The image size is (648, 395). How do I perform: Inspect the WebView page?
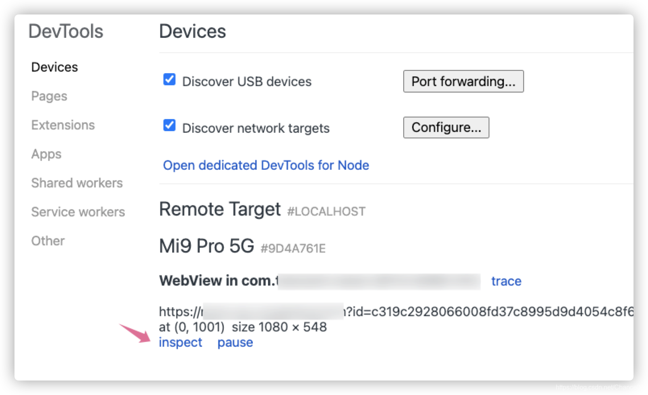pyautogui.click(x=180, y=342)
